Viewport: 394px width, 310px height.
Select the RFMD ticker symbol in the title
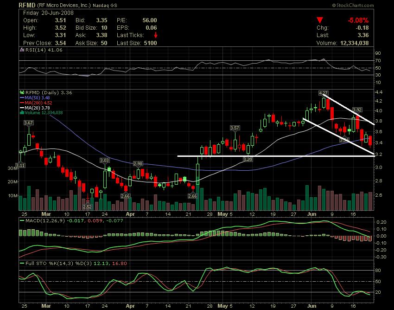tap(27, 5)
